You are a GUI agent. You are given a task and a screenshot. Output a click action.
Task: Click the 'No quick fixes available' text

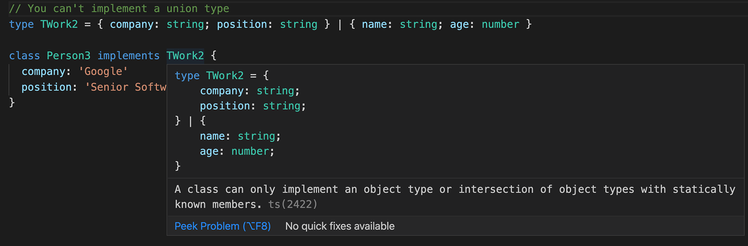tap(340, 226)
